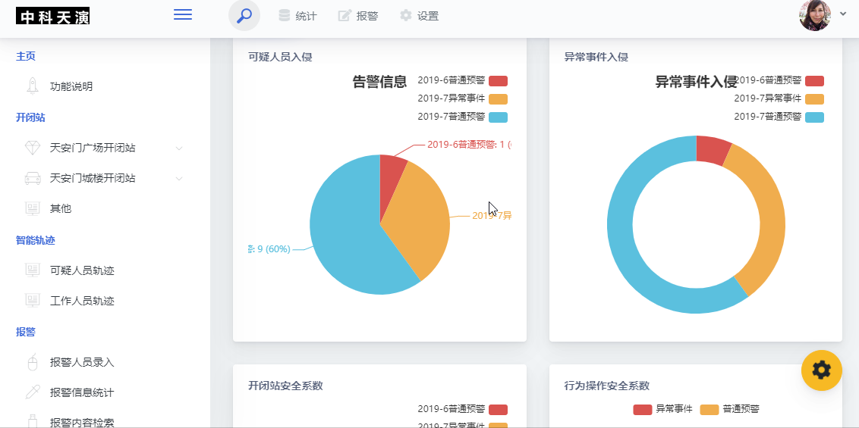Screen dimensions: 859x428
Task: Click the pencil icon beside 报警信息统计
Action: [x=33, y=392]
